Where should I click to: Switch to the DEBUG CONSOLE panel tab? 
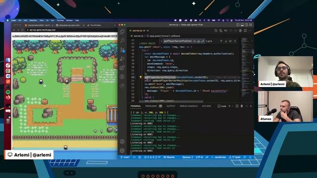pos(189,106)
